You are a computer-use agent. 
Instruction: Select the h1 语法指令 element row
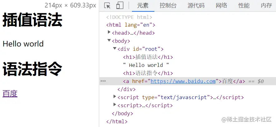tap(148, 73)
